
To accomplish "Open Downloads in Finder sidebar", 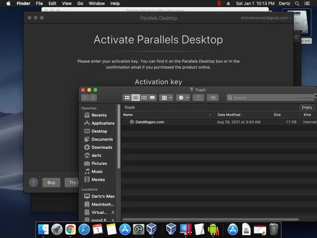I will click(98, 147).
